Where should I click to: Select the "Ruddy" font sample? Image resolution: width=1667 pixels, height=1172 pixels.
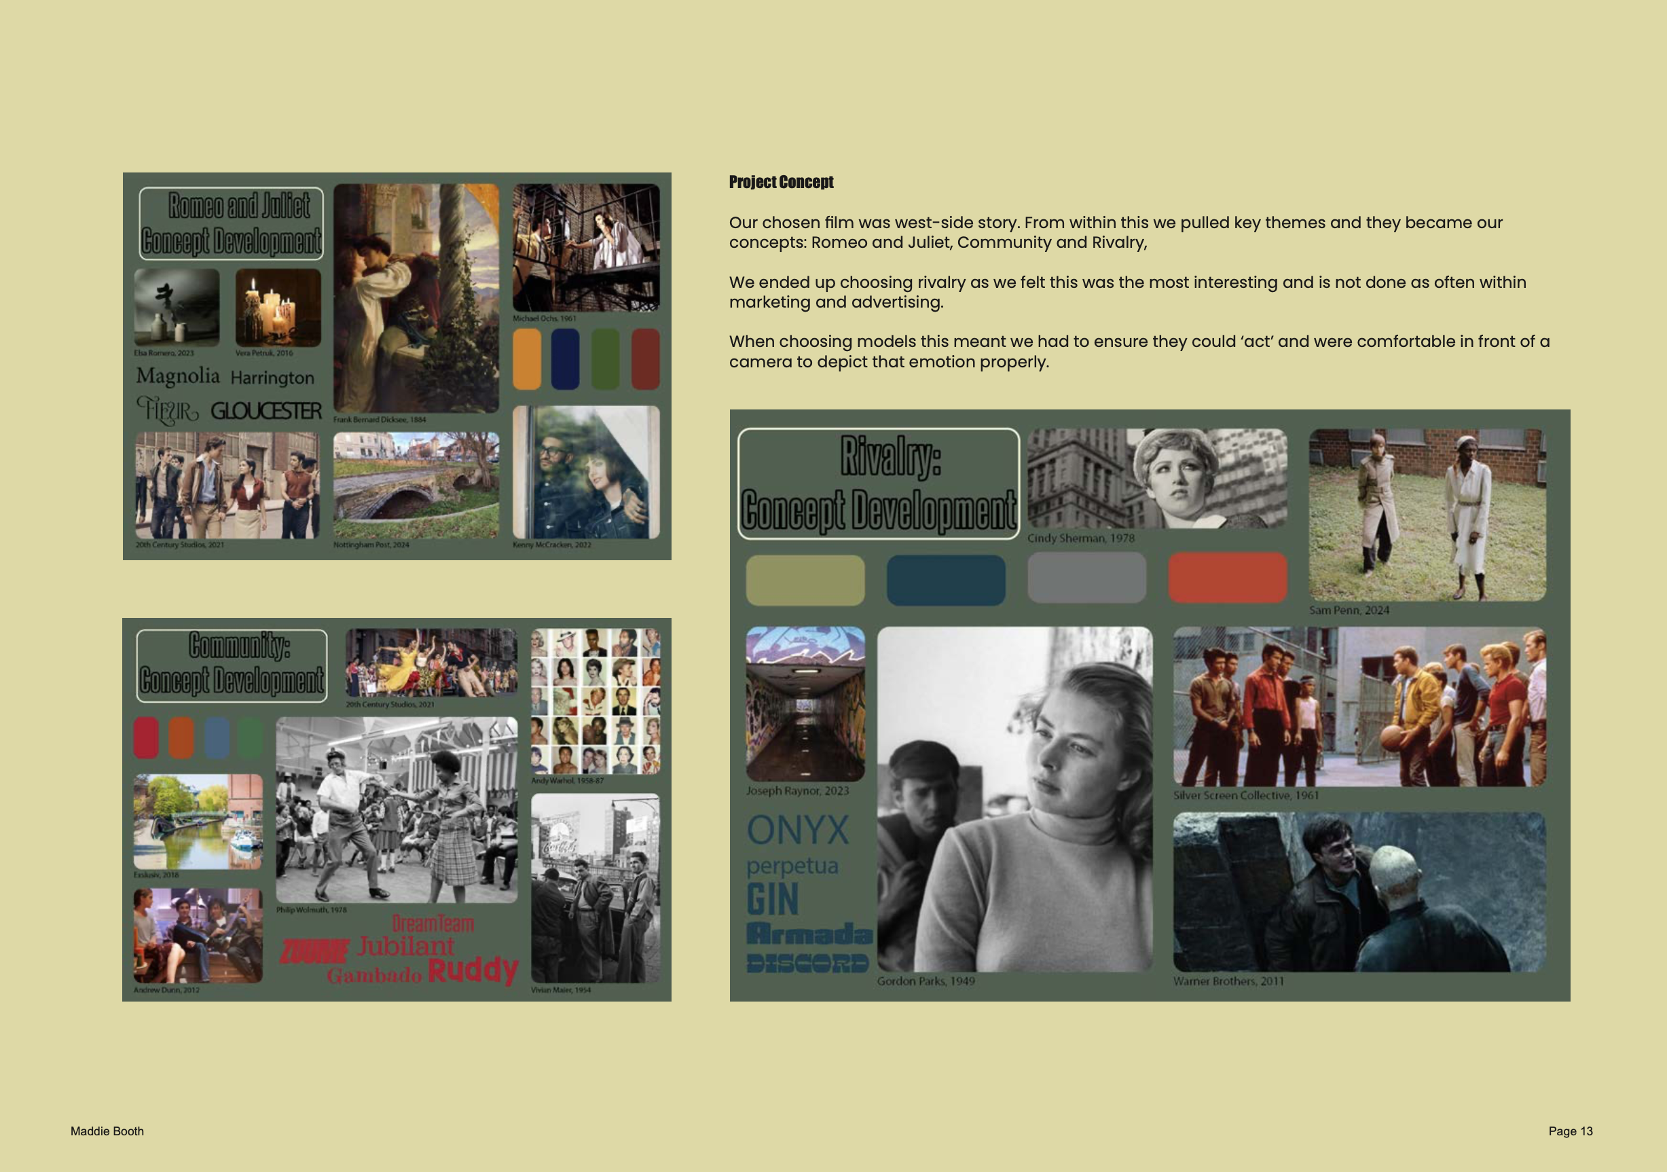point(473,970)
